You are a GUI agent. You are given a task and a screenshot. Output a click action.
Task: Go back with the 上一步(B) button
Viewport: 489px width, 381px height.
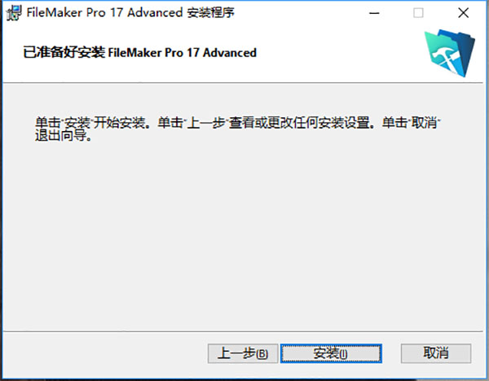click(243, 353)
